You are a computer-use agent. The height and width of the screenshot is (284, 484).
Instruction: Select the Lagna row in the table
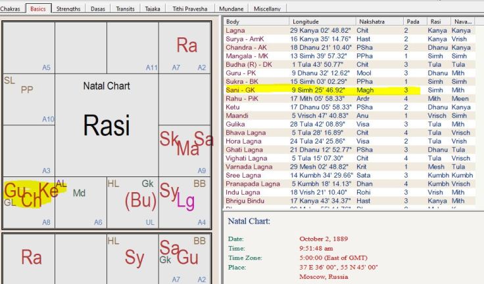[x=316, y=30]
